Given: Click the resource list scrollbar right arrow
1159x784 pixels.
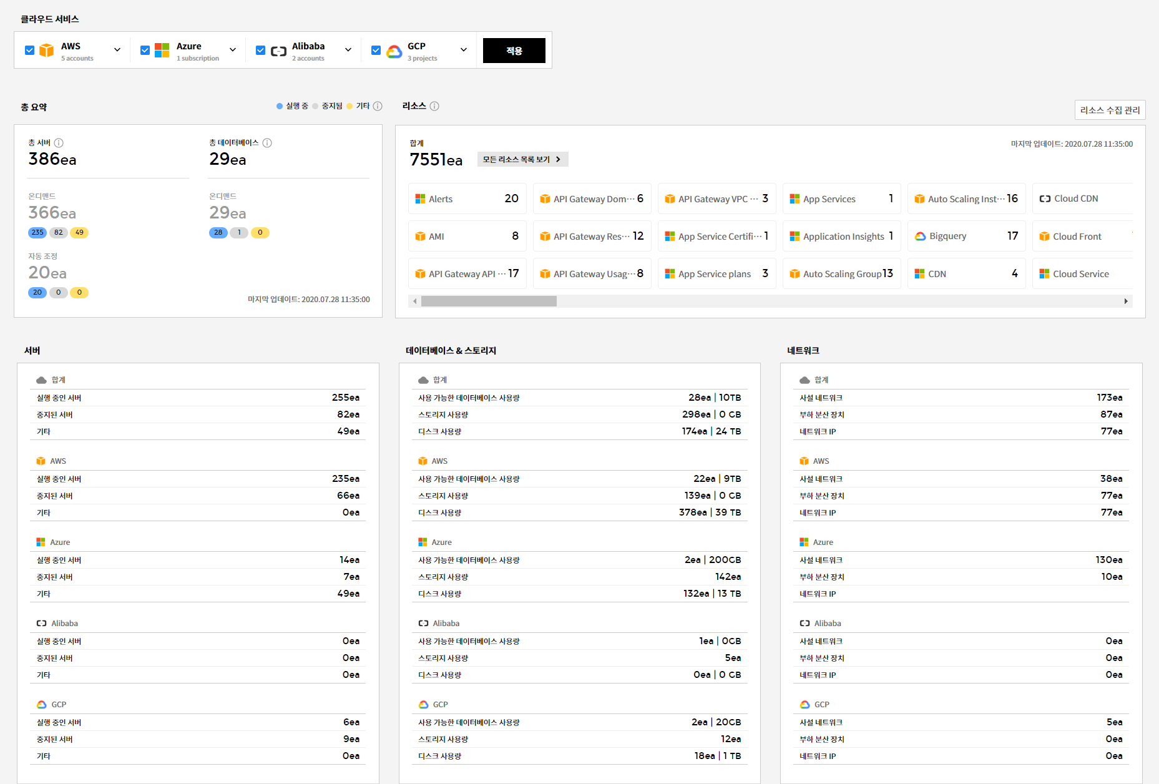Looking at the screenshot, I should [x=1125, y=301].
